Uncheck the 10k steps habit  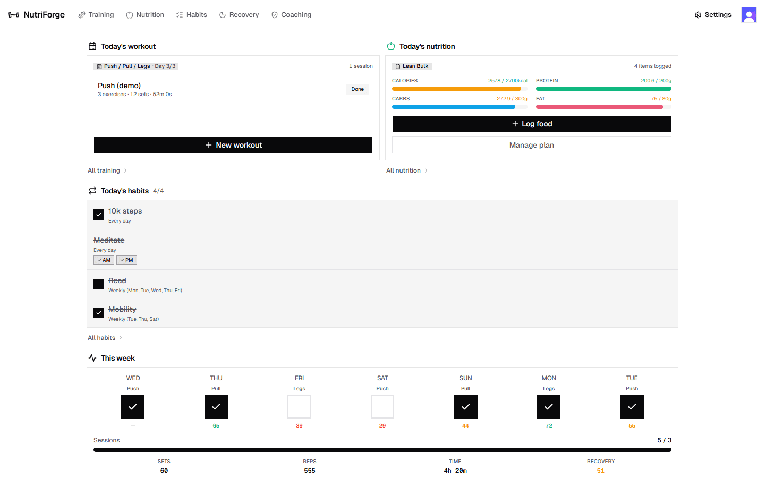98,214
